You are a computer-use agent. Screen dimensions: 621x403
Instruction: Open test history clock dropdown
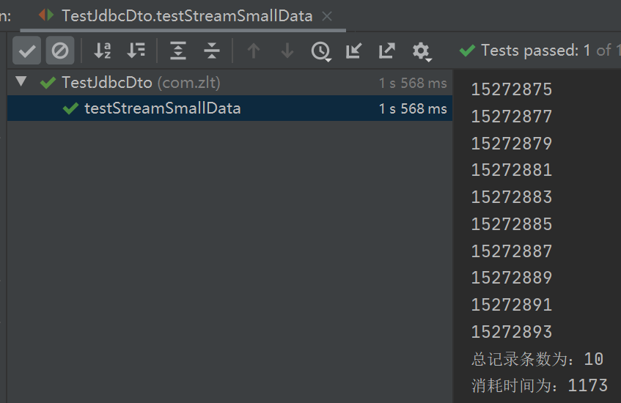(x=321, y=51)
